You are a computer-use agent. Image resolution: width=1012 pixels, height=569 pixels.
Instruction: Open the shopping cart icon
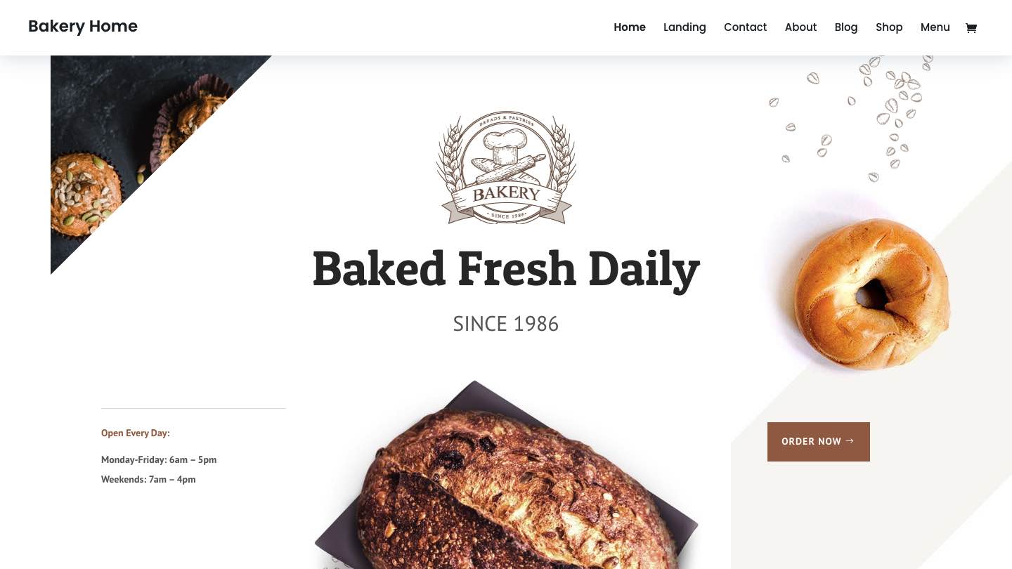971,28
